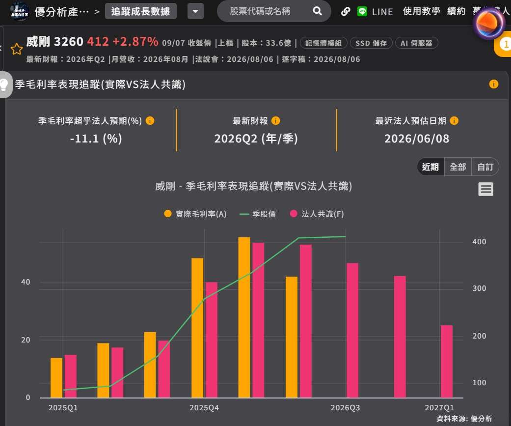511x426 pixels.
Task: Open info icon of section title bar
Action: [493, 84]
